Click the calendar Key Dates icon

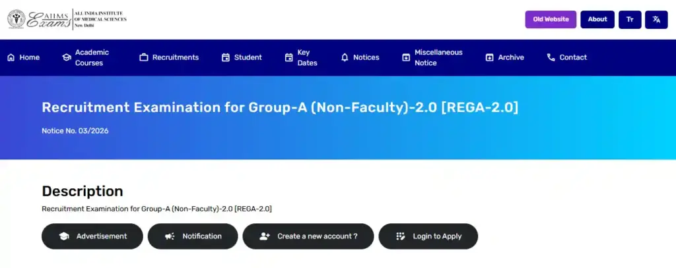pos(288,57)
